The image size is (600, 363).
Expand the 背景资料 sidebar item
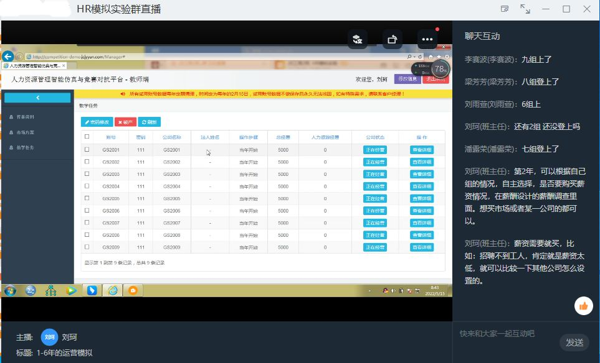coord(26,117)
